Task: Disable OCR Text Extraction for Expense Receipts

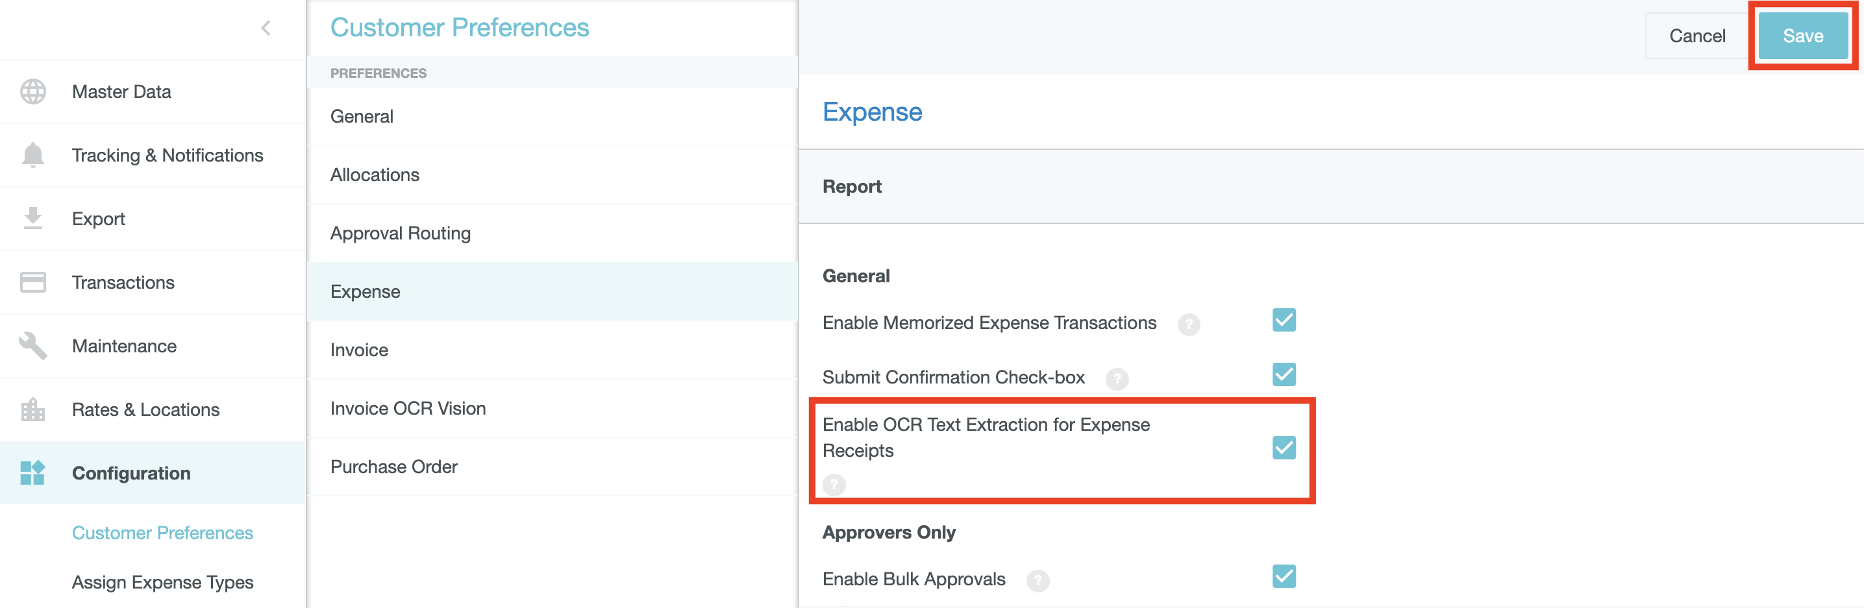Action: pyautogui.click(x=1284, y=448)
